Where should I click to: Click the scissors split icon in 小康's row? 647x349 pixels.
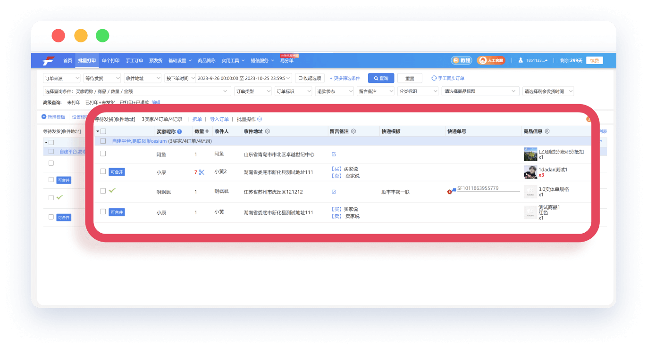tap(202, 172)
